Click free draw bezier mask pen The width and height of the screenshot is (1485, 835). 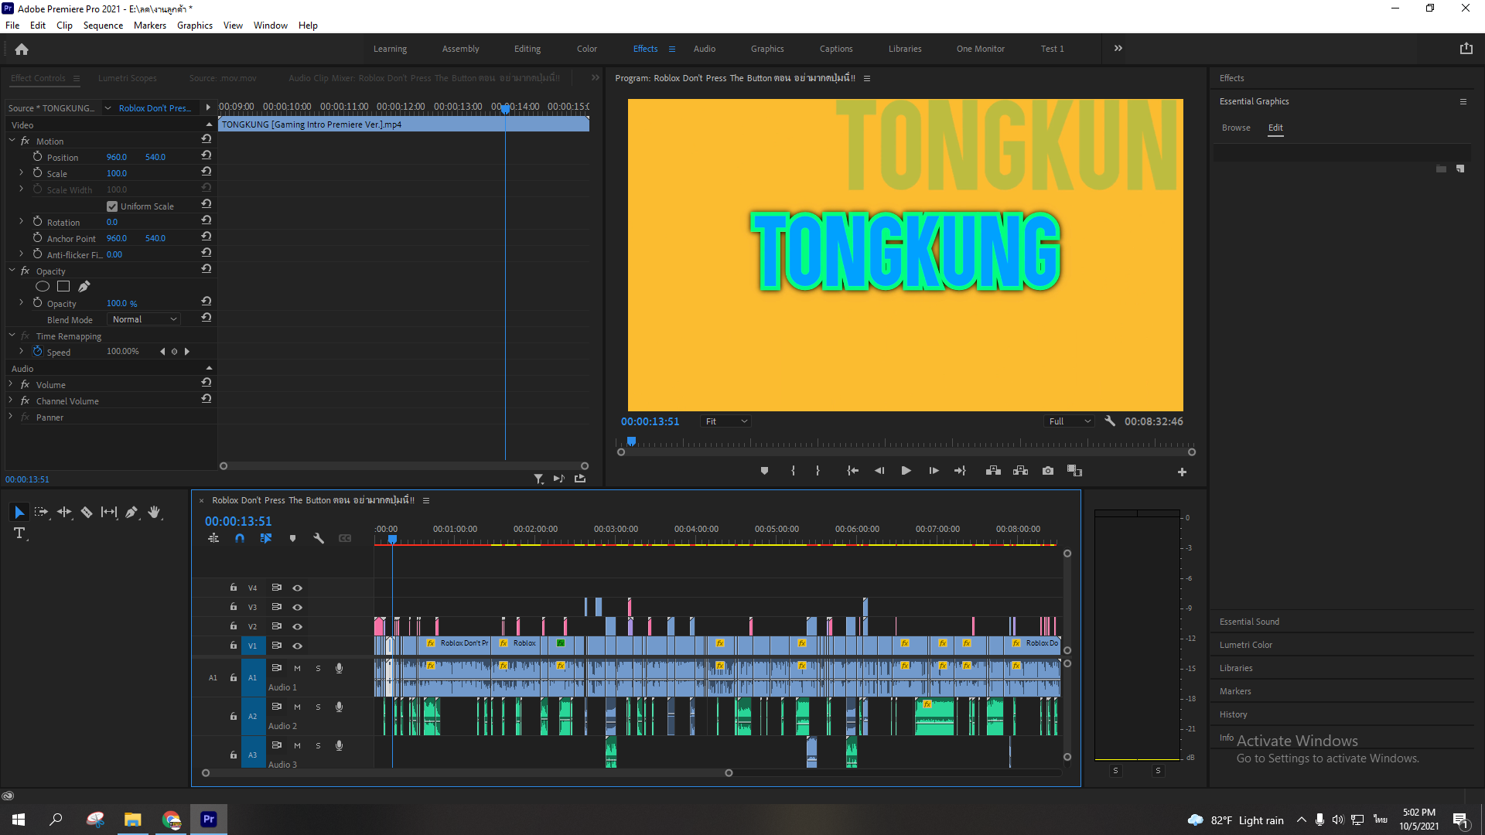tap(84, 287)
